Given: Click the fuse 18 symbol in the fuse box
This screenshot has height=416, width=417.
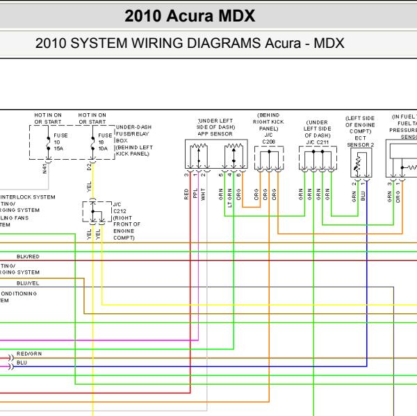Looking at the screenshot, I should pyautogui.click(x=93, y=143).
